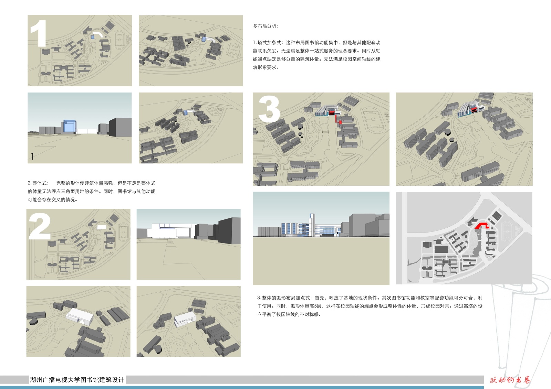
Task: Open eye-level render of arc library with tall tower
Action: click(321, 238)
